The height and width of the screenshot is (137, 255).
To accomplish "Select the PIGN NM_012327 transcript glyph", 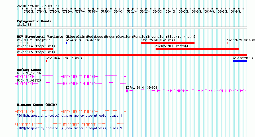I will pyautogui.click(x=70, y=84).
